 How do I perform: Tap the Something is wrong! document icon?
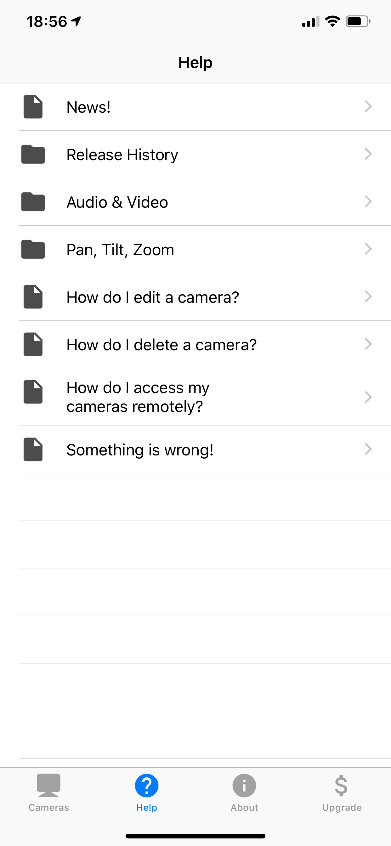[33, 449]
